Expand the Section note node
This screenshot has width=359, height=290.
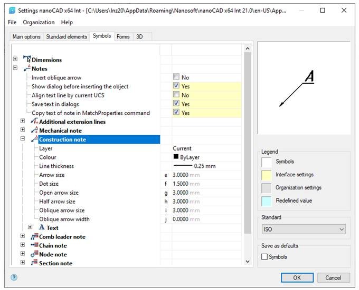22,263
